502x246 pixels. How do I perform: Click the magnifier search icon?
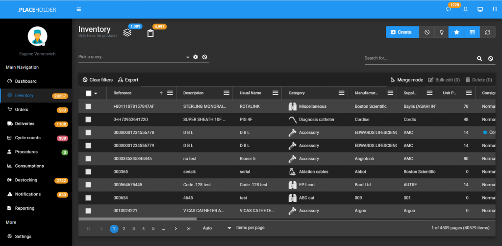point(479,58)
